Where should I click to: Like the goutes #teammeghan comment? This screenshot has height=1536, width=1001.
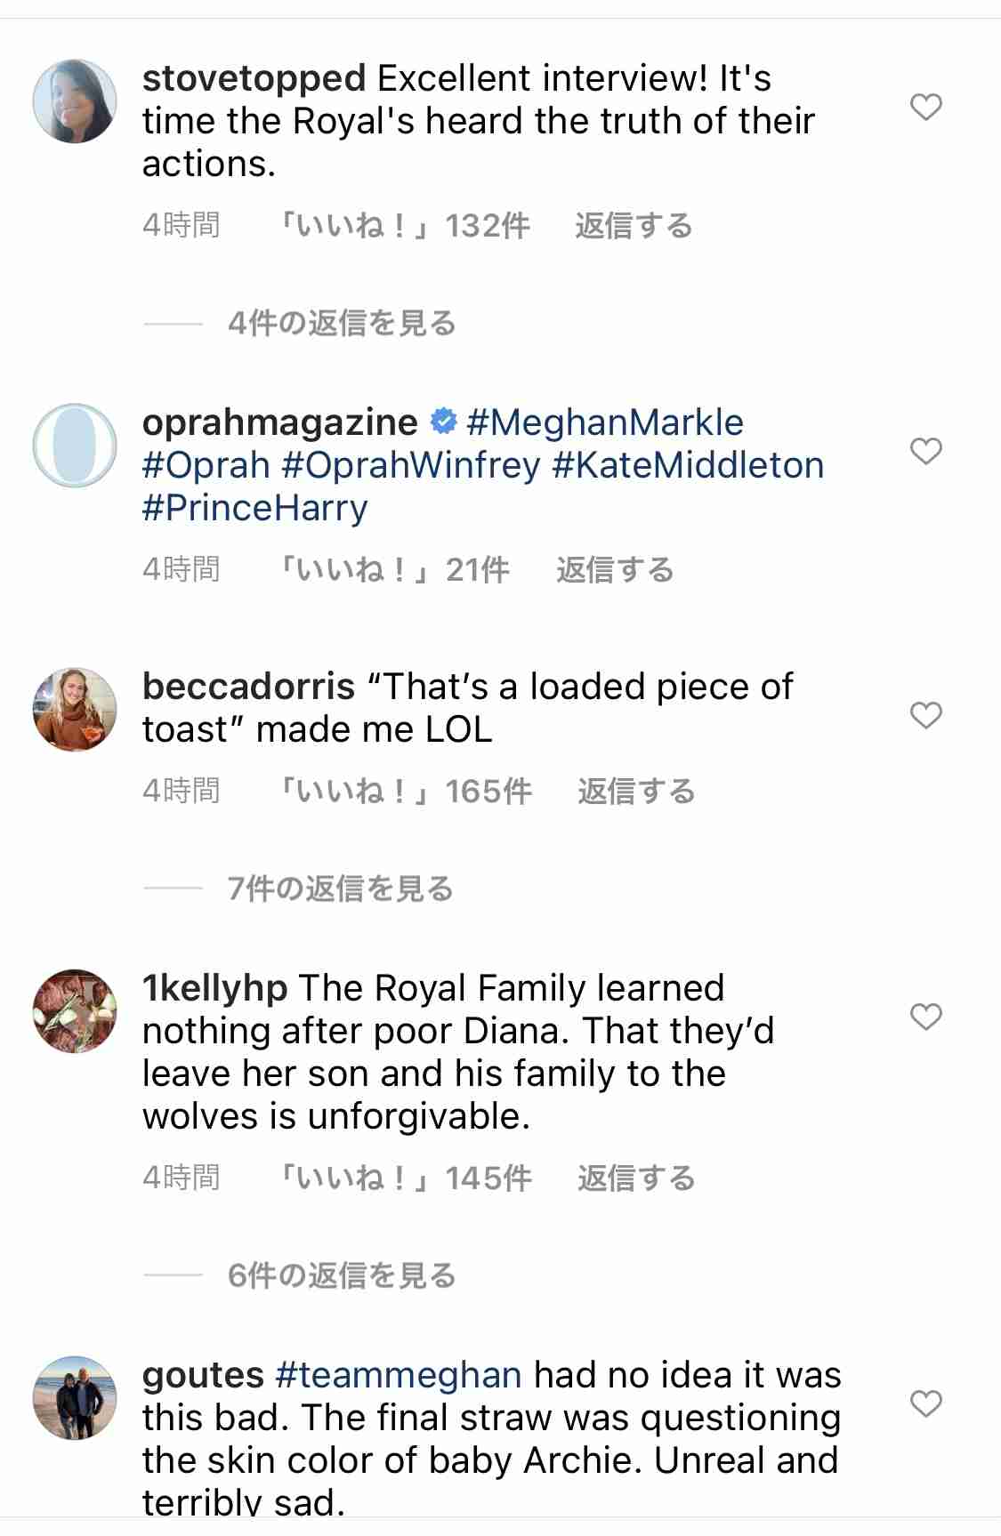[926, 1403]
